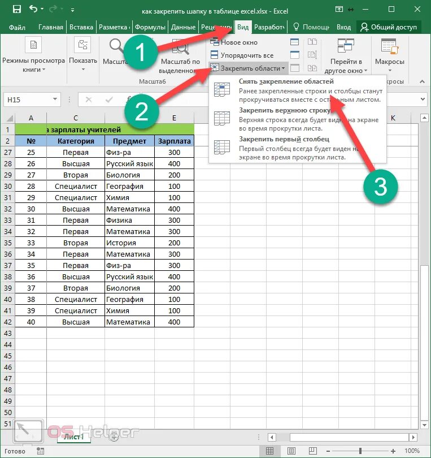Click the Hide window icon

294,55
